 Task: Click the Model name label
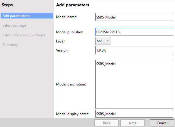click(67, 17)
